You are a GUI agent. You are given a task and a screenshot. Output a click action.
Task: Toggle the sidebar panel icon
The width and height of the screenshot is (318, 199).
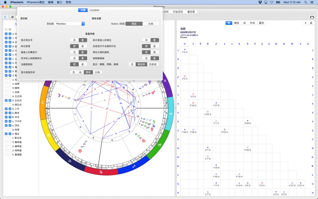(6, 17)
